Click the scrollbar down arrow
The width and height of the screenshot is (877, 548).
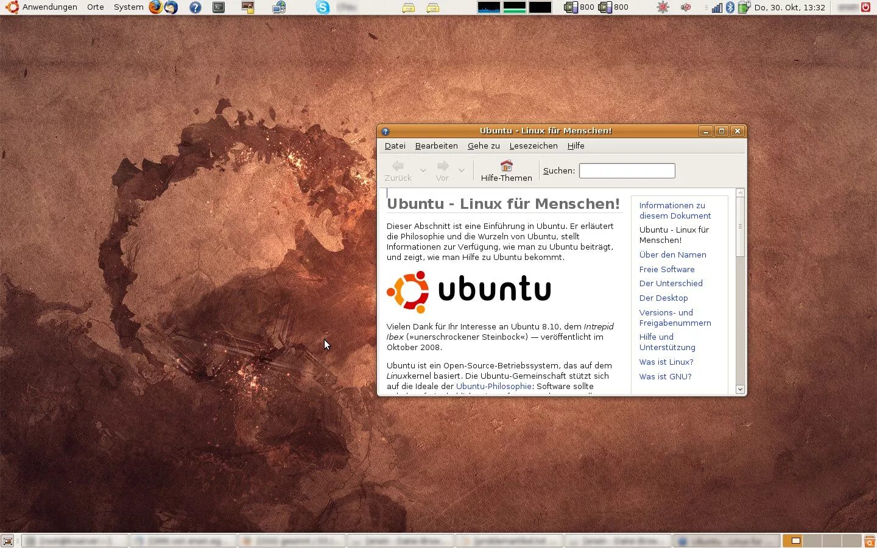740,389
